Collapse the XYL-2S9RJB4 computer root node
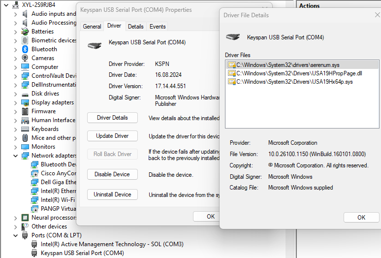Viewport: 381px width, 258px height. pyautogui.click(x=6, y=5)
